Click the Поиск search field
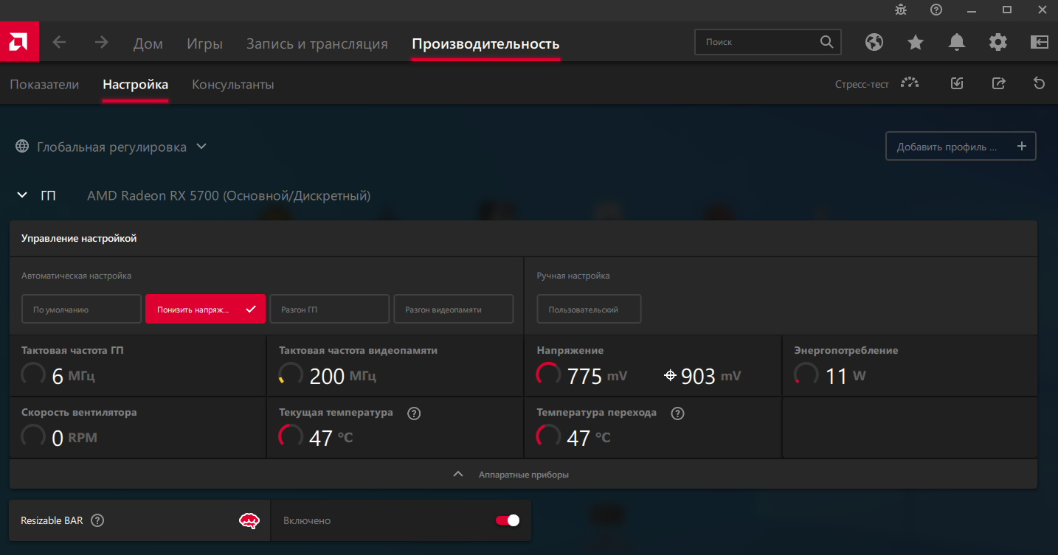Screen dimensions: 1058x555 [767, 42]
